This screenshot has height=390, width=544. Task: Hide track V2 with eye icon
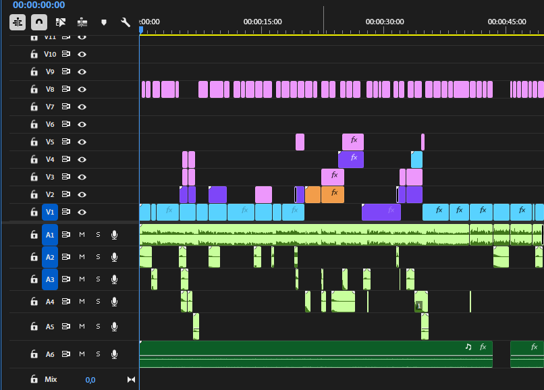coord(82,194)
